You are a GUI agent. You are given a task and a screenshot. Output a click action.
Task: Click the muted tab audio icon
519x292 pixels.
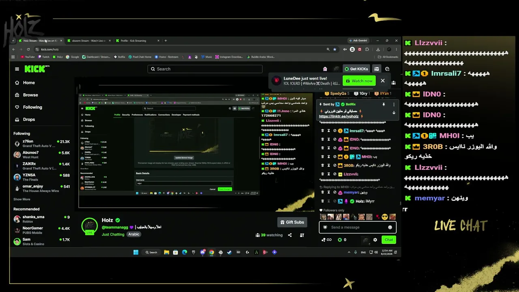coord(345,49)
